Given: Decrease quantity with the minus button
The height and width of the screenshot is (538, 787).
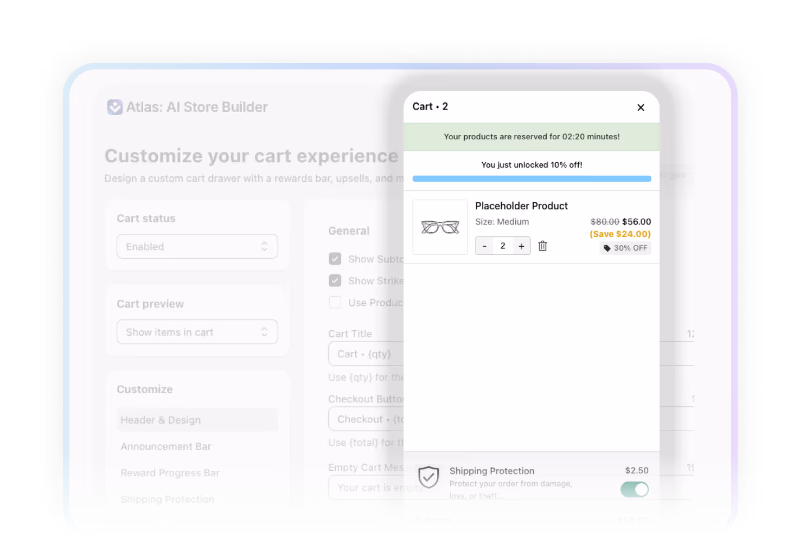Looking at the screenshot, I should 484,246.
